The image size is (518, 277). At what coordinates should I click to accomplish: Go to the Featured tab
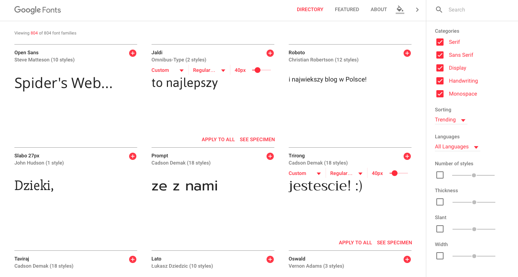click(x=347, y=10)
